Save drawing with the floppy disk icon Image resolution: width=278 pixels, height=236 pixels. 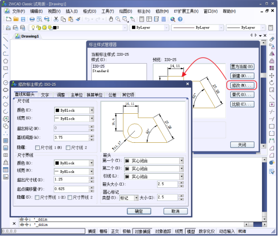coord(23,19)
